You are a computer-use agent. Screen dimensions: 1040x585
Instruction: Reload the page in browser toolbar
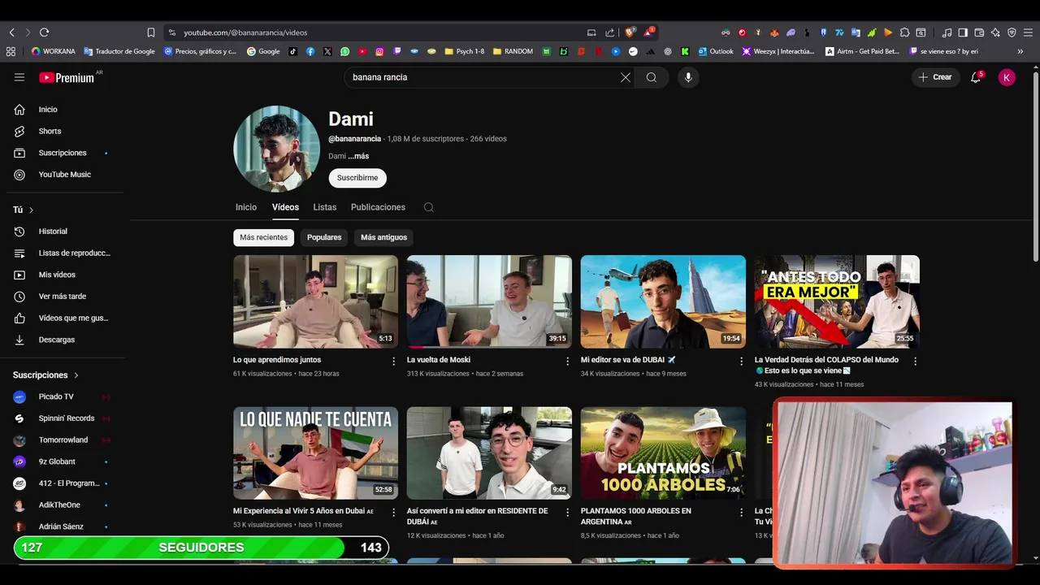click(44, 32)
